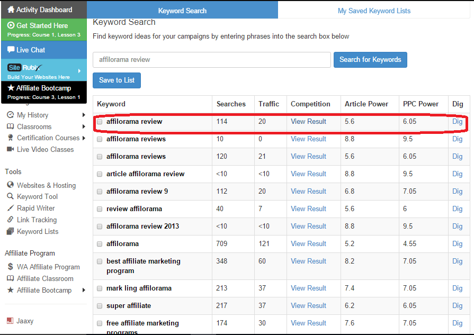Check the box for 'affilorama review'
The height and width of the screenshot is (335, 474).
coord(100,122)
